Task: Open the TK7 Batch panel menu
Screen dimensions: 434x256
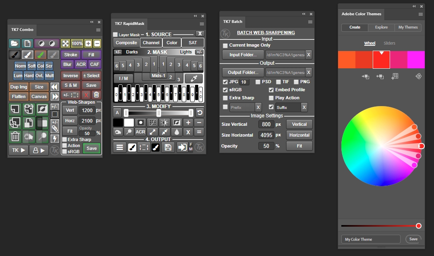Action: (x=310, y=22)
